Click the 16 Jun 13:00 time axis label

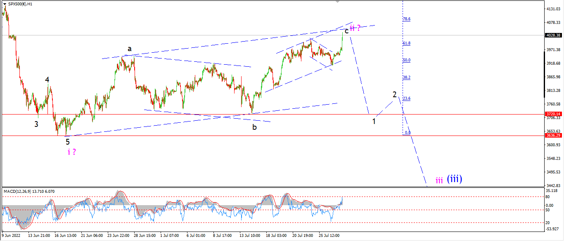[66, 236]
